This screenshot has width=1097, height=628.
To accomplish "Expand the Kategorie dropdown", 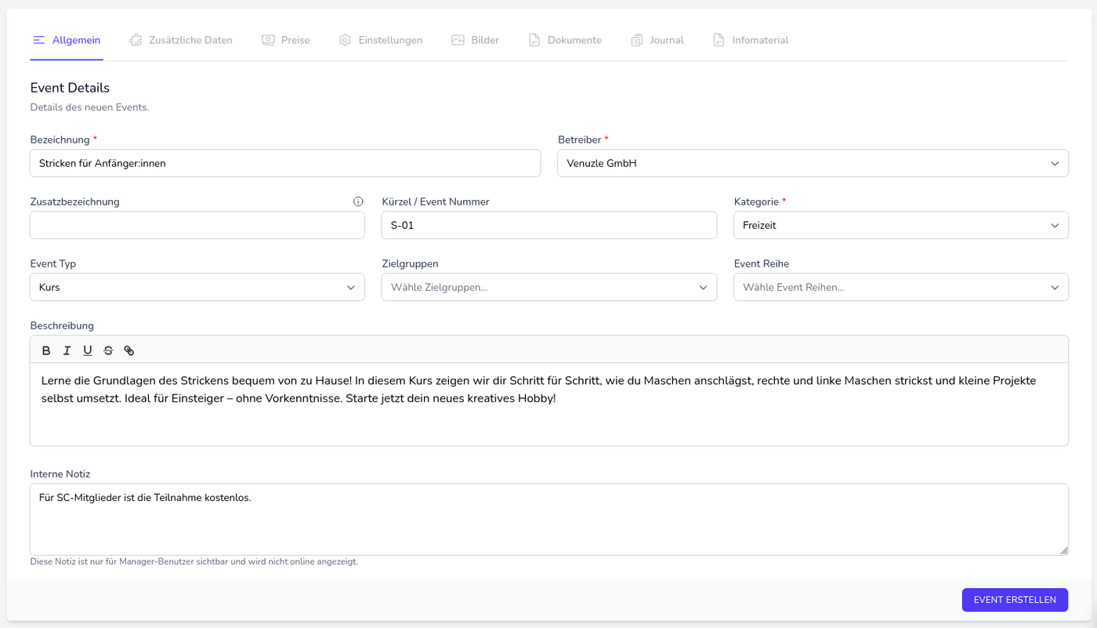I will (900, 226).
